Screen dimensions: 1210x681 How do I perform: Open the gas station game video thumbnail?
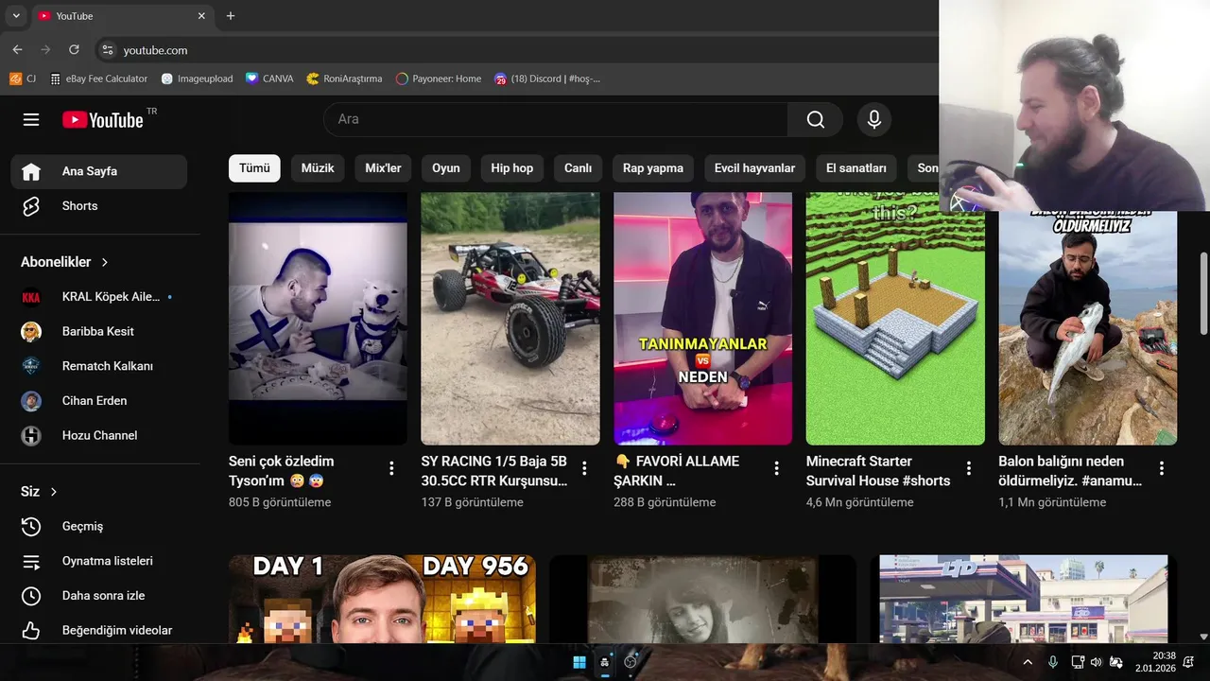(1024, 599)
